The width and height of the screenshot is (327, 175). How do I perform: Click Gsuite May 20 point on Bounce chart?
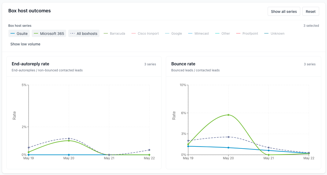[x=228, y=147]
